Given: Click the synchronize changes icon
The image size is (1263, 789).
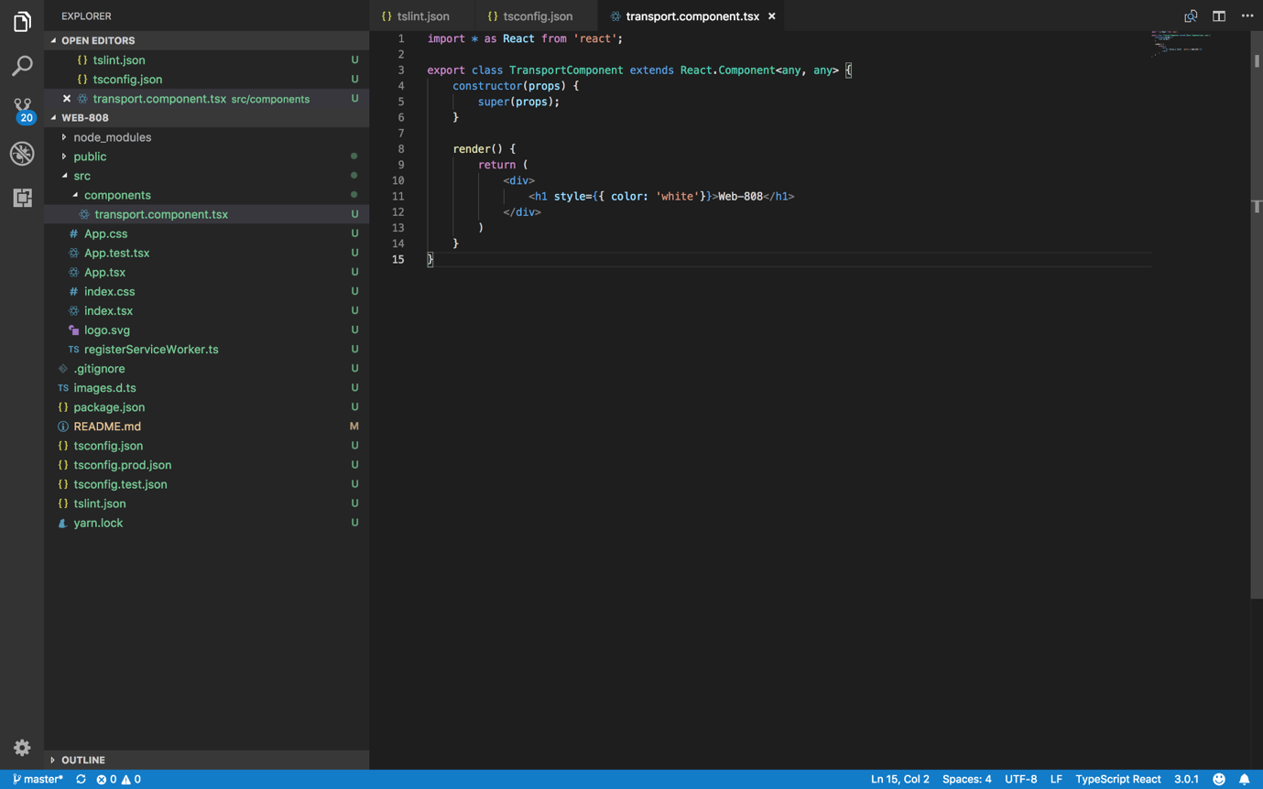Looking at the screenshot, I should pos(81,779).
